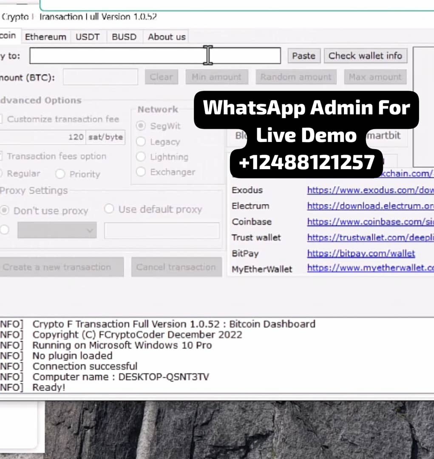Expand the proxy type dropdown
Viewport: 434px width, 459px height.
coord(57,230)
